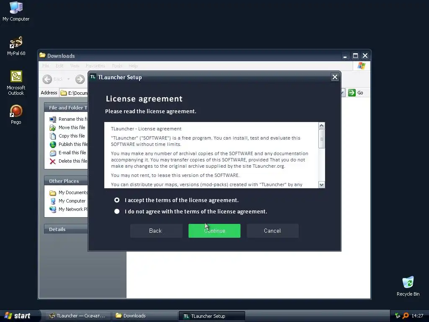This screenshot has height=322, width=429.
Task: Click license text scroll up arrow
Action: (321, 126)
